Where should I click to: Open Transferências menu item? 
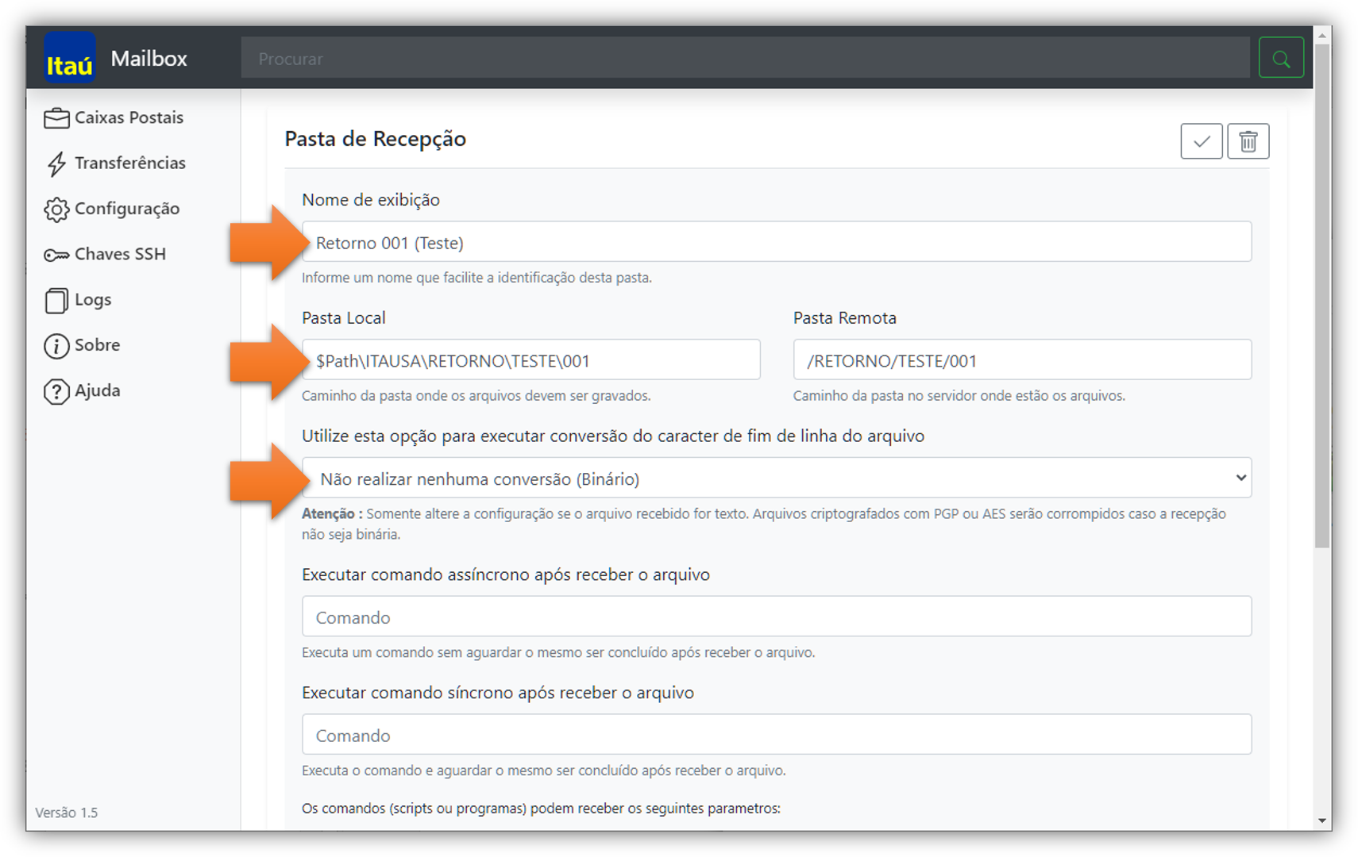coord(116,163)
